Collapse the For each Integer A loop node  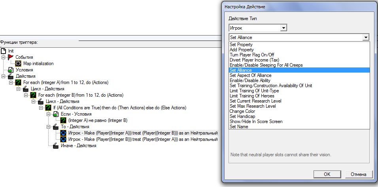pyautogui.click(x=11, y=82)
